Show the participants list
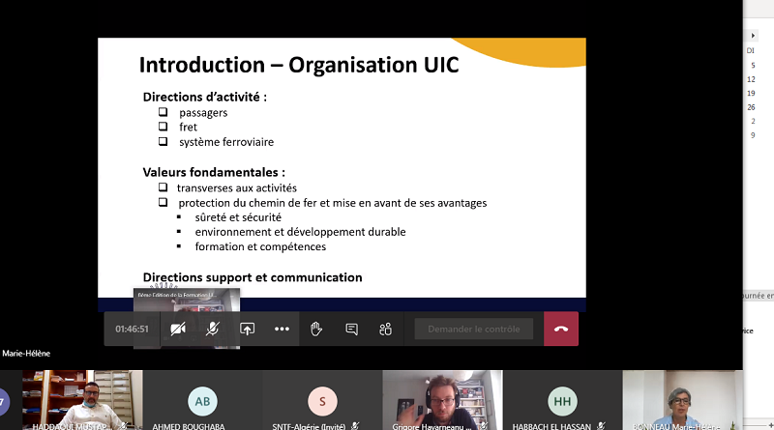This screenshot has height=430, width=774. pos(385,329)
